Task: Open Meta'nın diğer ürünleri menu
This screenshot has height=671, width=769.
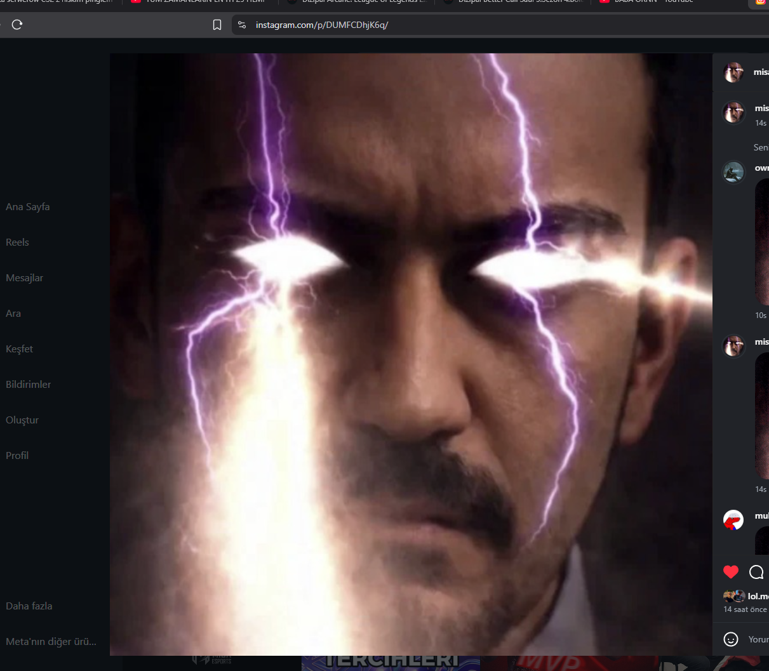Action: (51, 642)
